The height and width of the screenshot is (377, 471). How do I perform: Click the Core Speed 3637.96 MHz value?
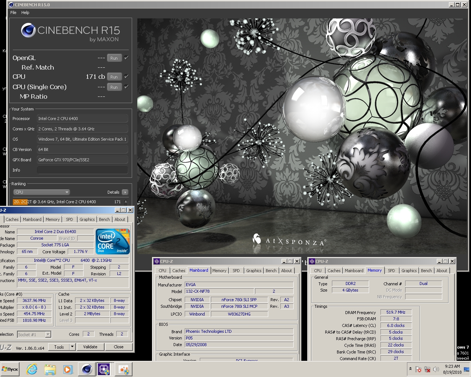pyautogui.click(x=34, y=300)
